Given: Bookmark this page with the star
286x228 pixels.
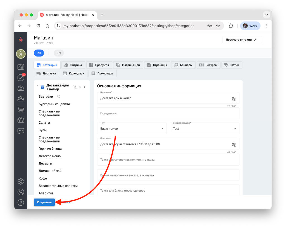Looking at the screenshot, I should pyautogui.click(x=218, y=26).
